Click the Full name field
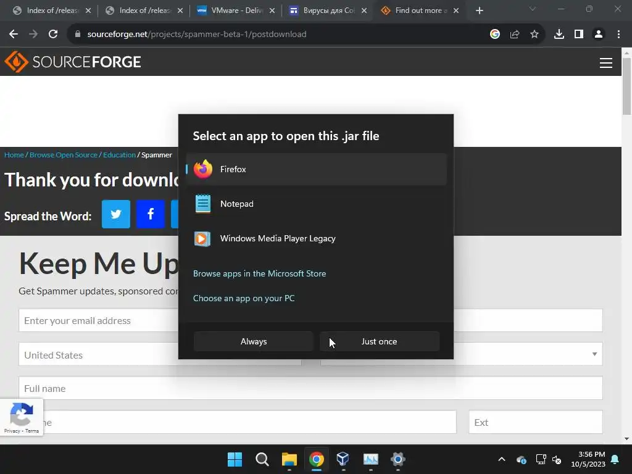Screen dimensions: 632x474 pos(310,388)
